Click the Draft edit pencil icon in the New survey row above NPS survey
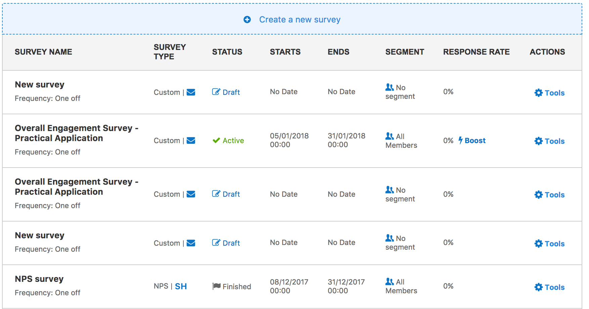Image resolution: width=589 pixels, height=309 pixels. tap(216, 243)
